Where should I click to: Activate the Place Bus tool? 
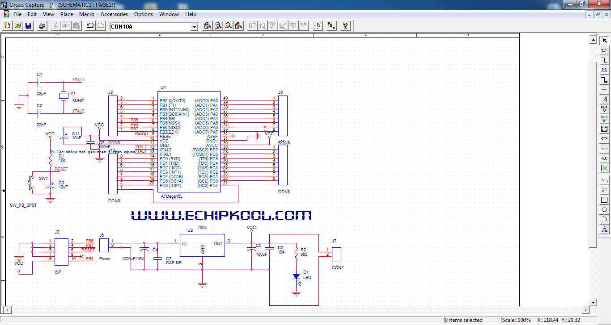[604, 79]
